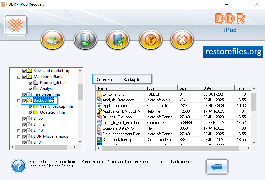Select the Templates_files tree label
Image resolution: width=265 pixels, height=180 pixels.
[x=47, y=94]
